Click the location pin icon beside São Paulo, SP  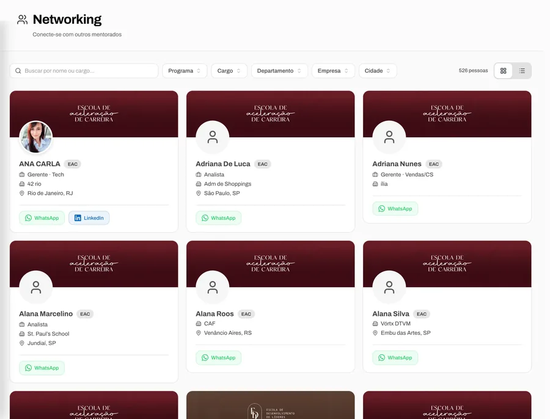(x=199, y=193)
